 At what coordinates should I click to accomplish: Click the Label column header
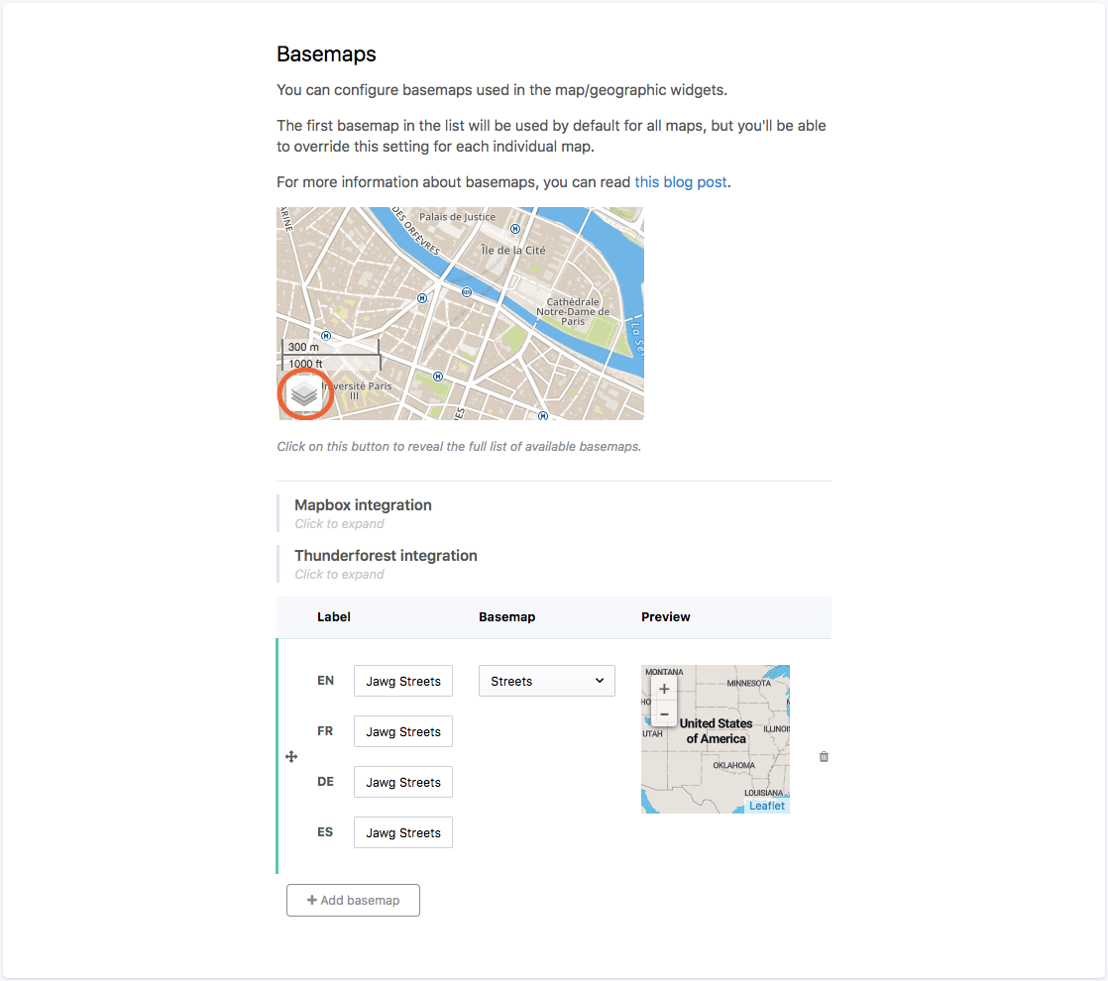(x=334, y=616)
